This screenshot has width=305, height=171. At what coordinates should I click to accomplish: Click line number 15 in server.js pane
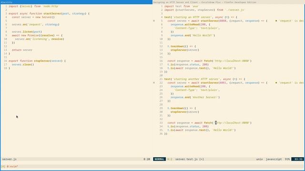click(5, 57)
